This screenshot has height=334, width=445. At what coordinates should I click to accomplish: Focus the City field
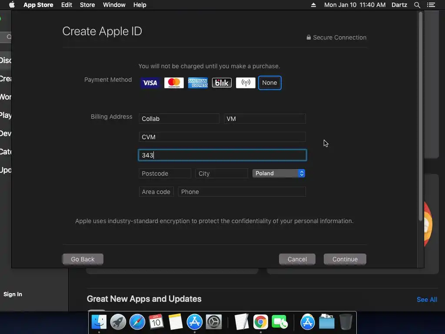coord(222,173)
